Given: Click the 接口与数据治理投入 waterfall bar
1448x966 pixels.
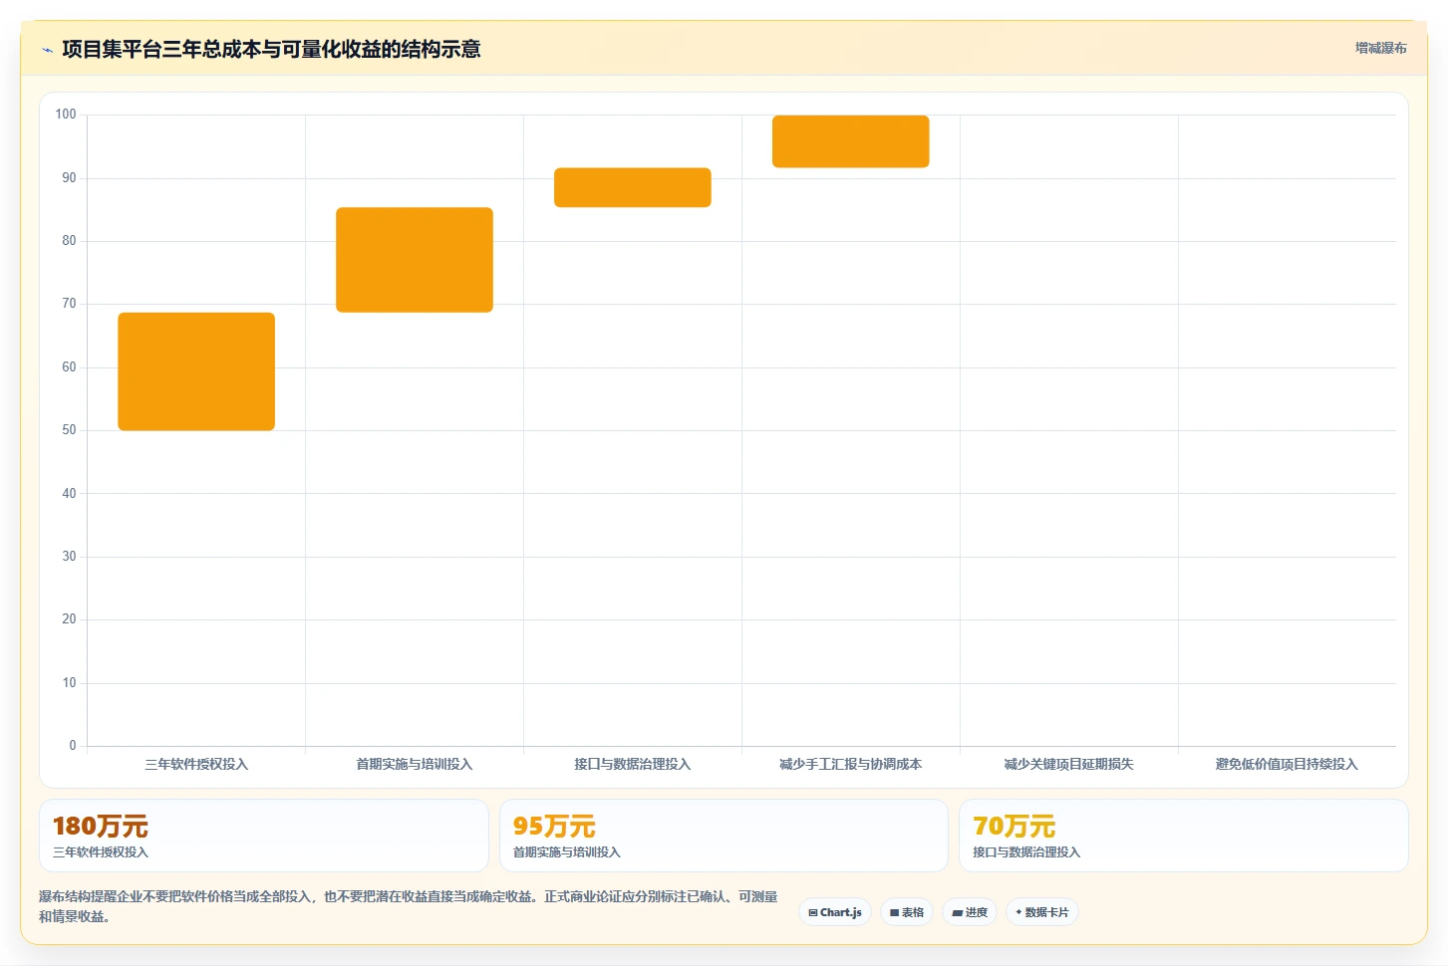Looking at the screenshot, I should pos(633,187).
